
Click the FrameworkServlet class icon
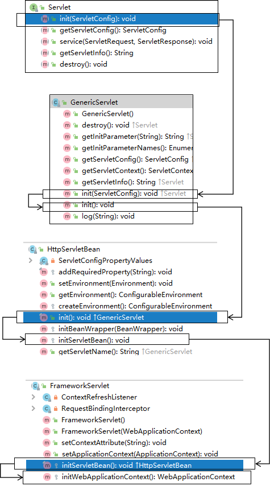click(x=36, y=386)
